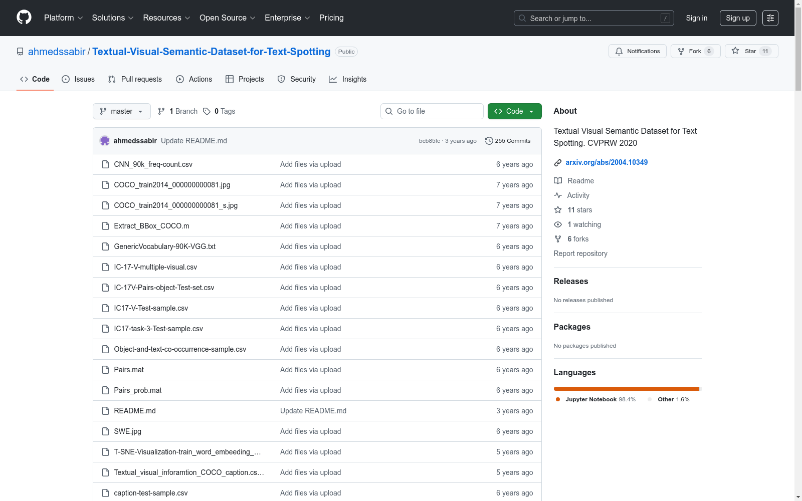The image size is (802, 501).
Task: Click the Fork icon button
Action: [681, 51]
